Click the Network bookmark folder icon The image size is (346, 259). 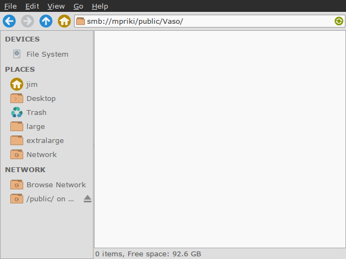[17, 155]
